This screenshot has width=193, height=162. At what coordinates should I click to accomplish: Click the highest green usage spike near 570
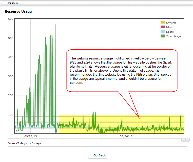pos(55,25)
